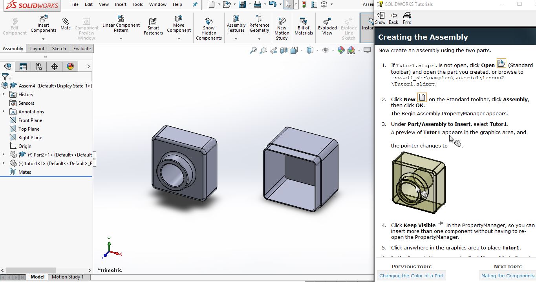The image size is (536, 282).
Task: Click the Rebuild traffic light icon
Action: pyautogui.click(x=305, y=5)
